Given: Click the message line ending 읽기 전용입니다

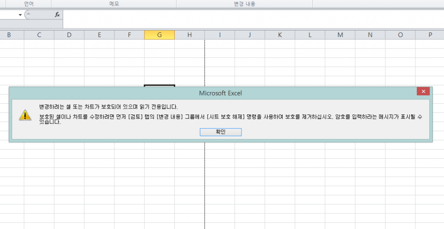Looking at the screenshot, I should (x=108, y=107).
